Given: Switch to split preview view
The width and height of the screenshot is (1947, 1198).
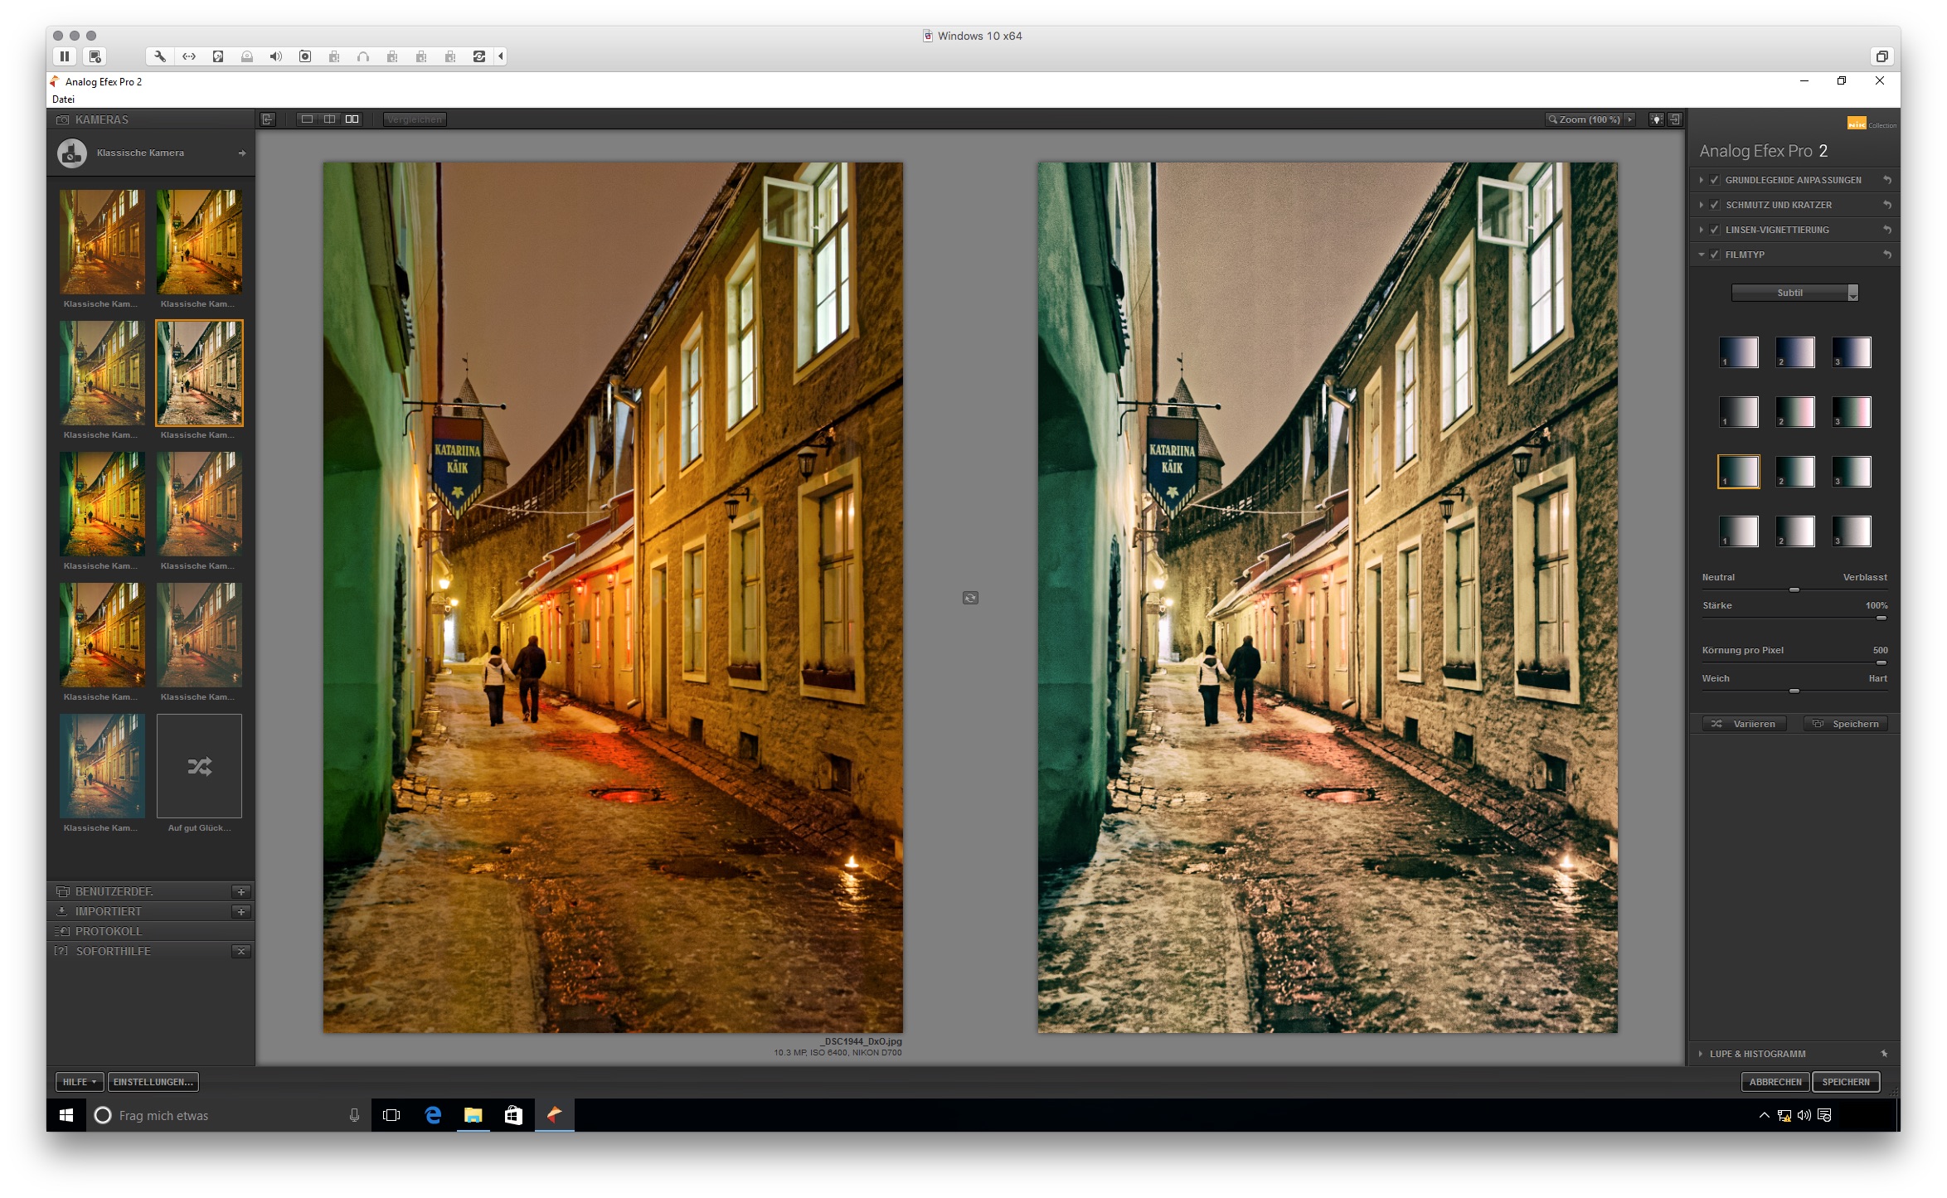Looking at the screenshot, I should pyautogui.click(x=329, y=119).
